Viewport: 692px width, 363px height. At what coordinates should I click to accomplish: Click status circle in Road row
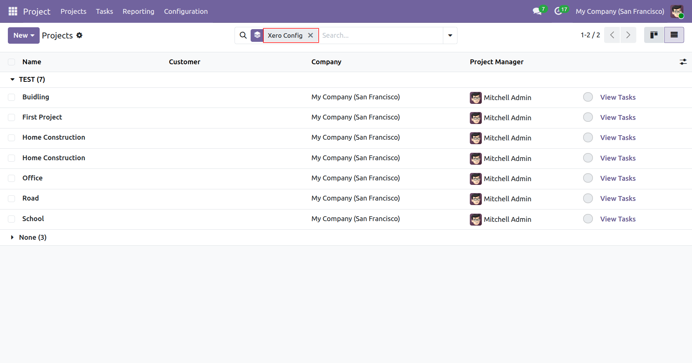(x=588, y=198)
